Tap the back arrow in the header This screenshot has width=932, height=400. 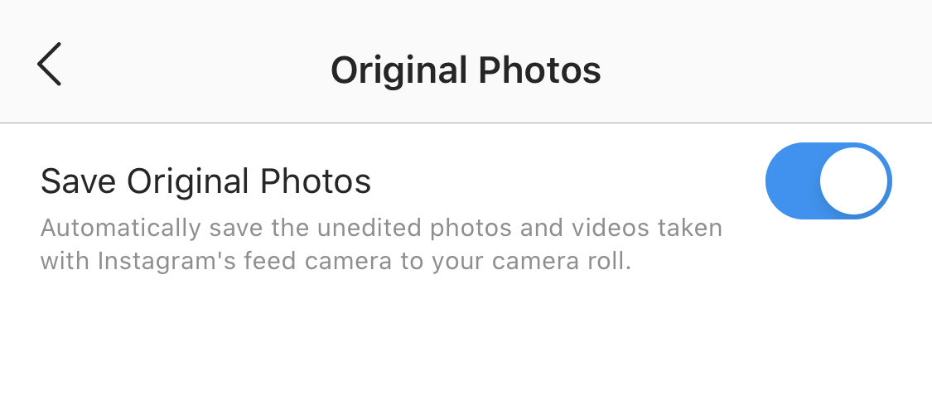[x=49, y=65]
